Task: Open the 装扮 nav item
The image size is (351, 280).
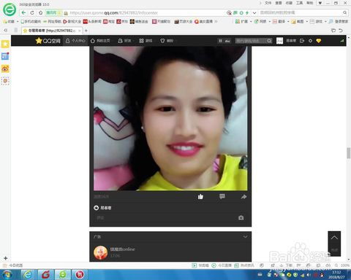Action: (x=167, y=41)
